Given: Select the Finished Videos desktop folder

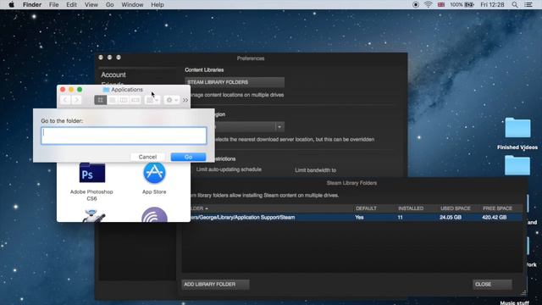Looking at the screenshot, I should point(517,128).
